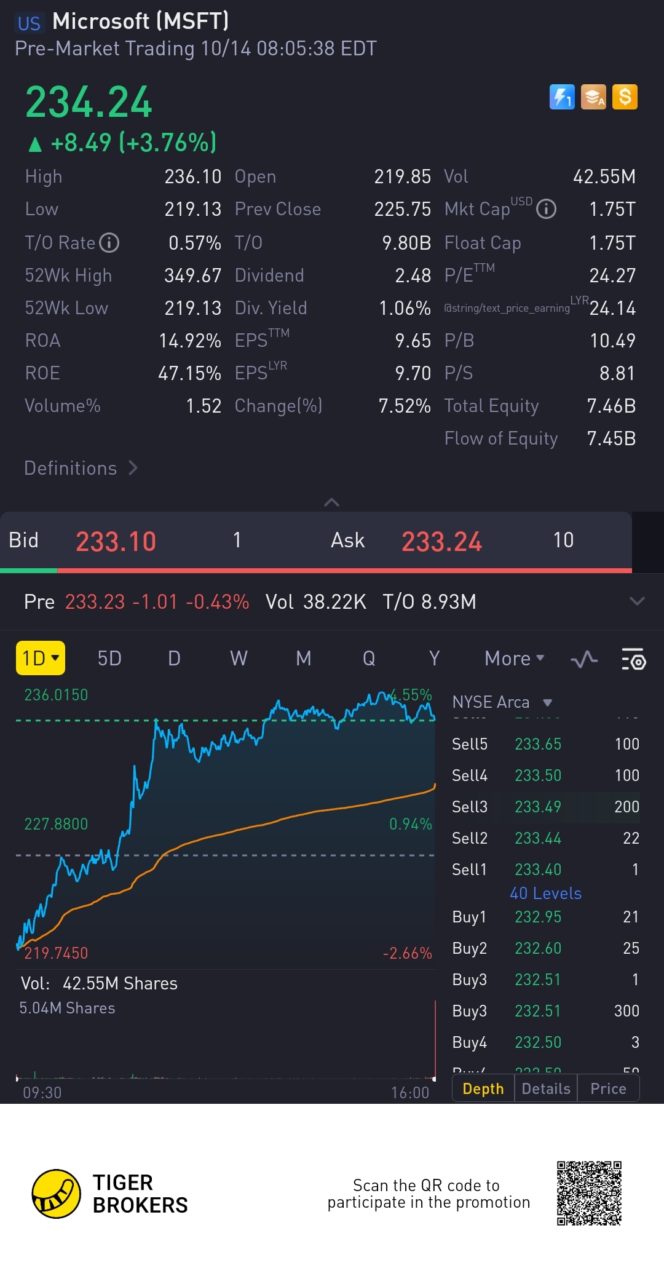The width and height of the screenshot is (664, 1284).
Task: Collapse the stock stats panel
Action: click(331, 502)
